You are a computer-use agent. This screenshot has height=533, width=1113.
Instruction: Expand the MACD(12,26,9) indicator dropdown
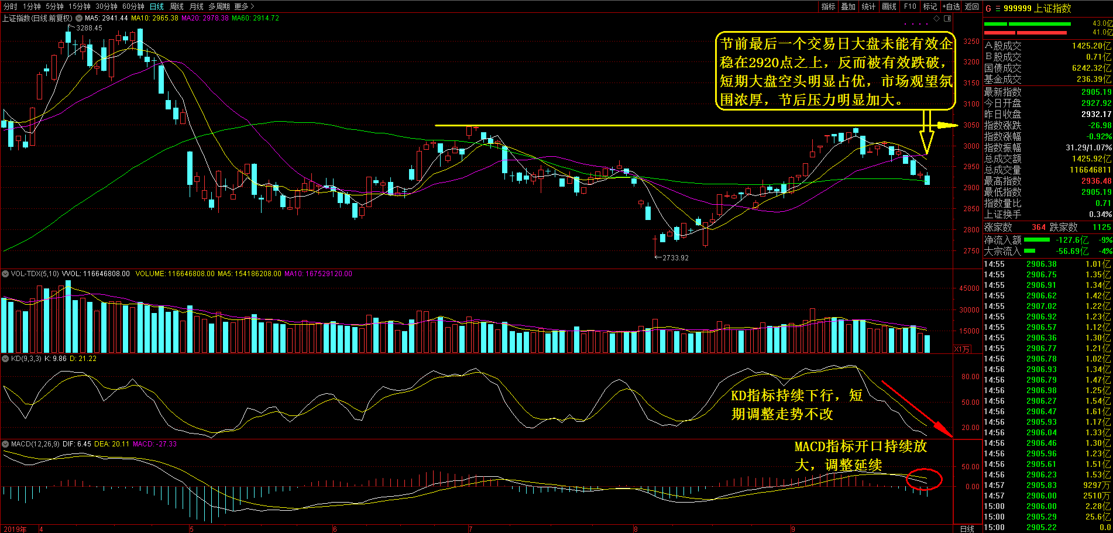coord(5,444)
